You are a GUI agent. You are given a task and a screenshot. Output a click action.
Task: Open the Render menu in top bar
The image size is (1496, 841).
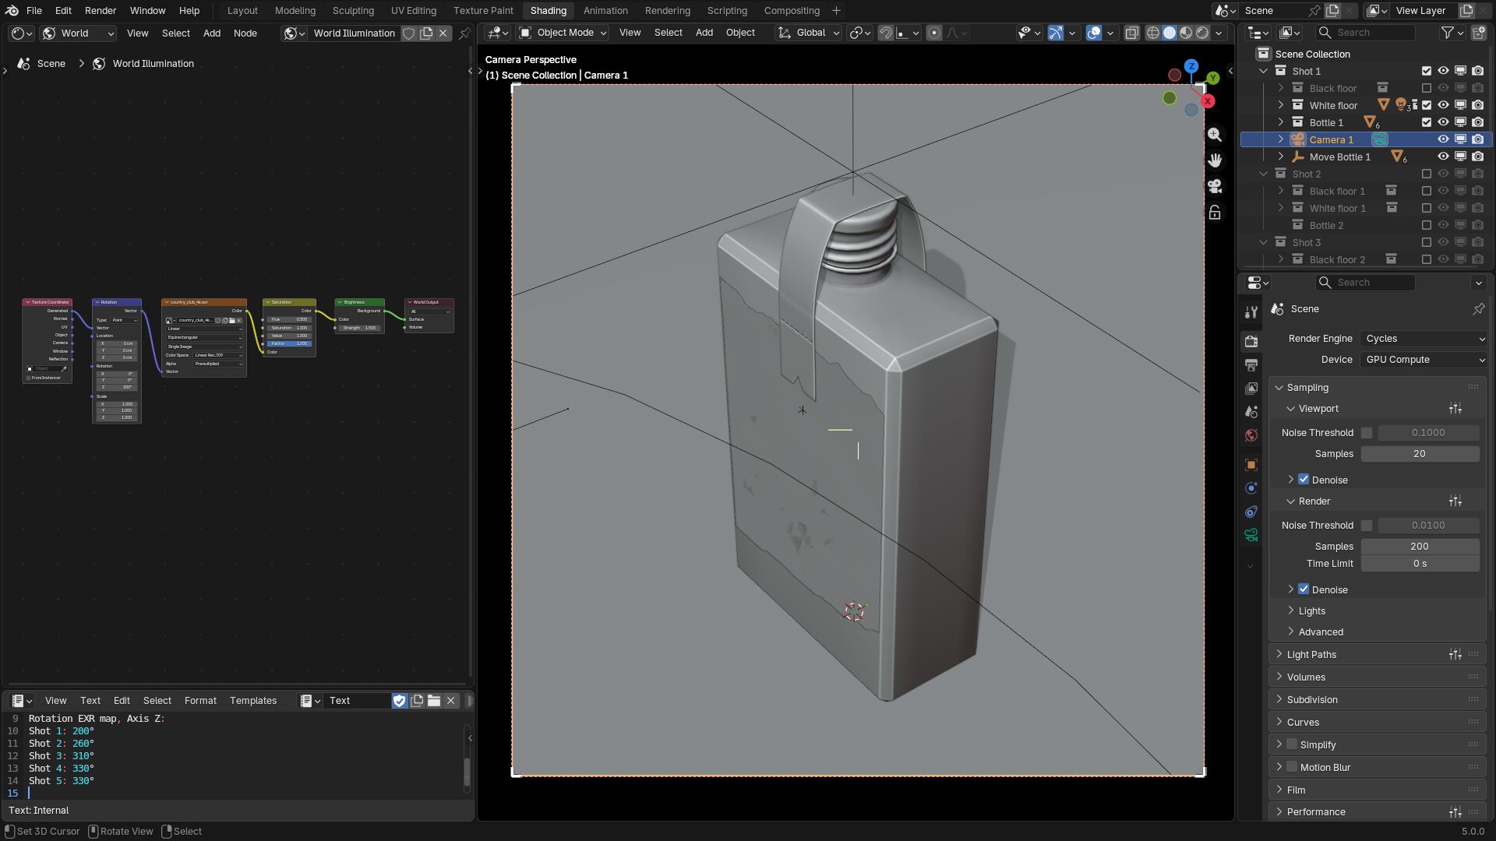click(101, 11)
